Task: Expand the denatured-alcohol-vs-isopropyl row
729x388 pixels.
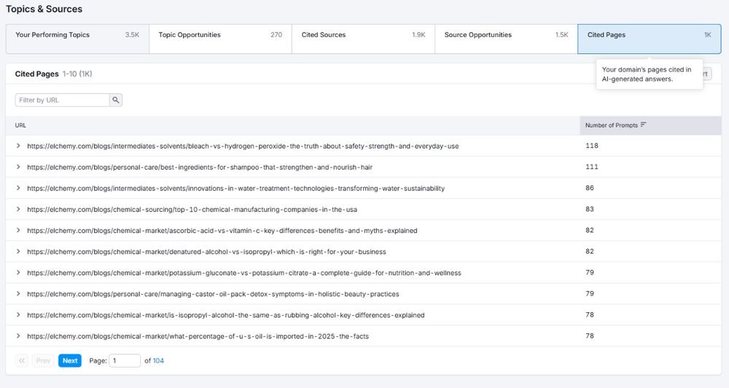Action: pos(18,252)
